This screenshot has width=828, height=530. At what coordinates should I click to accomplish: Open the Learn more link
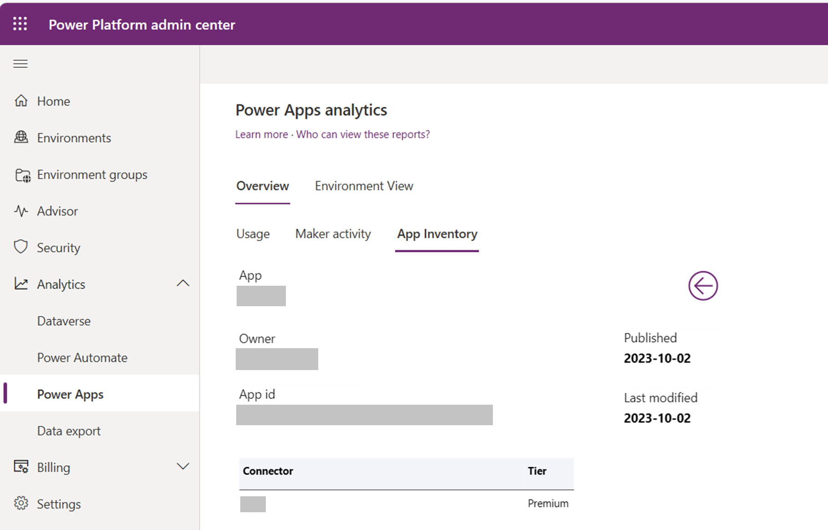261,134
